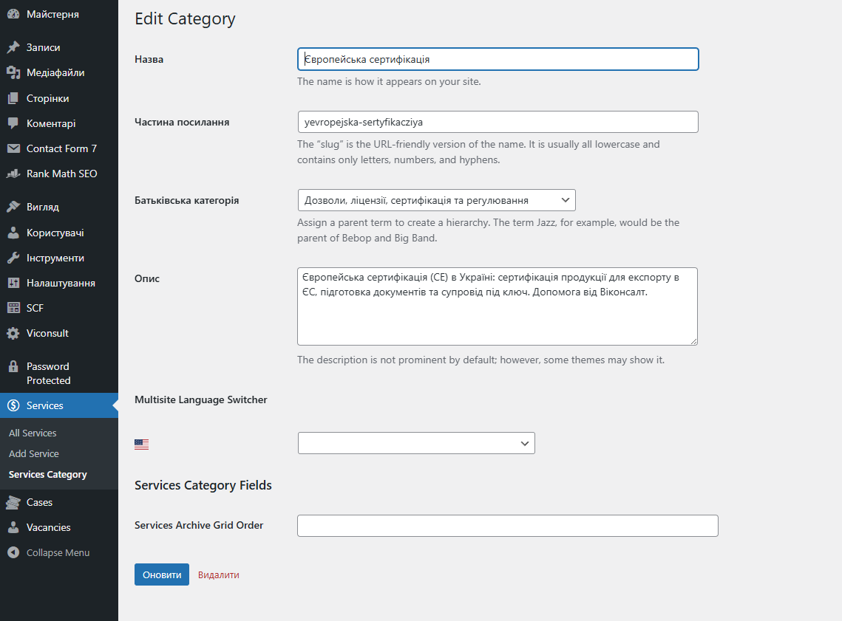Click the Services Archive Grid Order field
The height and width of the screenshot is (621, 842).
click(507, 526)
